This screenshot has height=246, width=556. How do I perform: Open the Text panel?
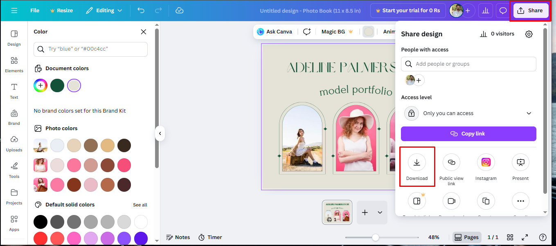(x=14, y=91)
